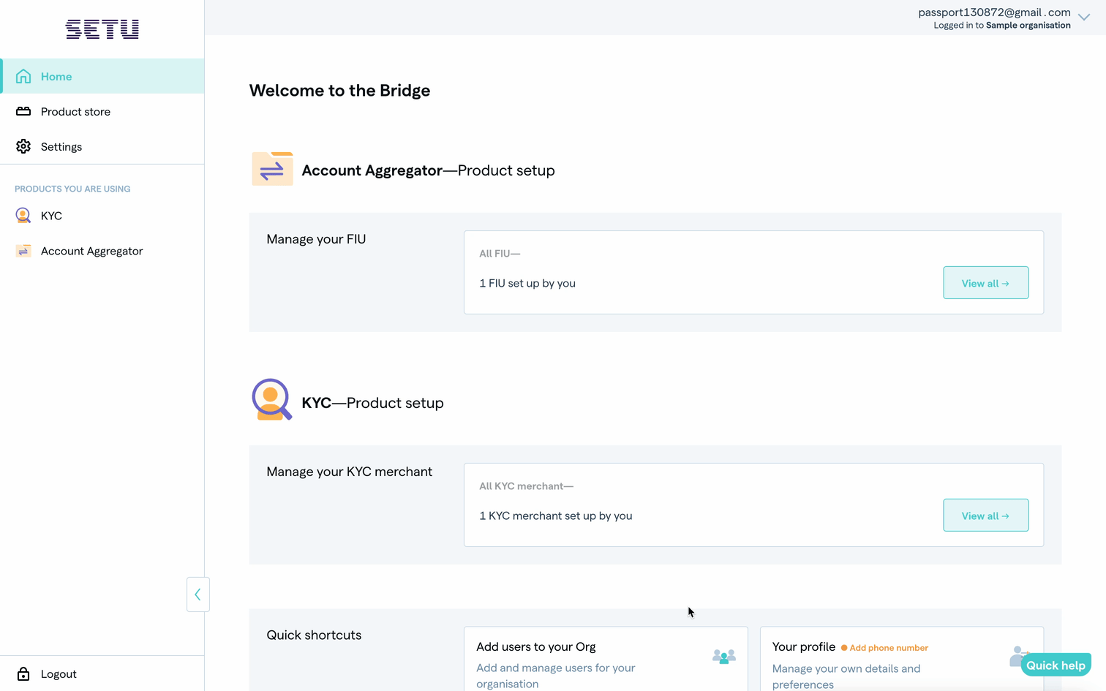The image size is (1106, 691).
Task: Click the SETU logo
Action: pyautogui.click(x=102, y=29)
